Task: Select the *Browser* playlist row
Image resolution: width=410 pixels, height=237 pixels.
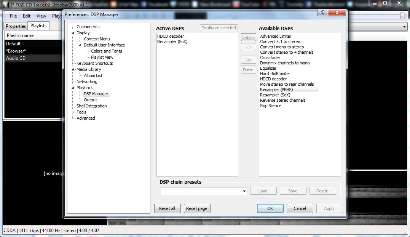Action: pos(33,51)
